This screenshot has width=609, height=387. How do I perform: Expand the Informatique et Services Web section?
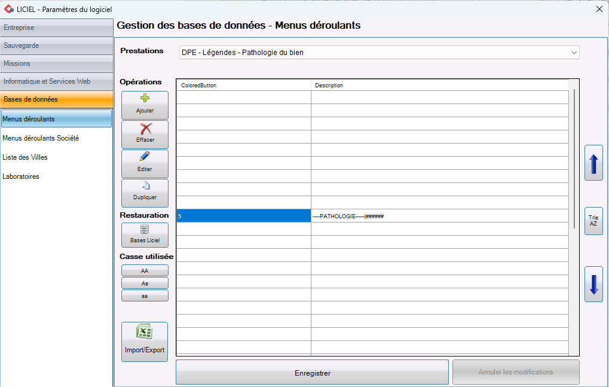(x=56, y=81)
